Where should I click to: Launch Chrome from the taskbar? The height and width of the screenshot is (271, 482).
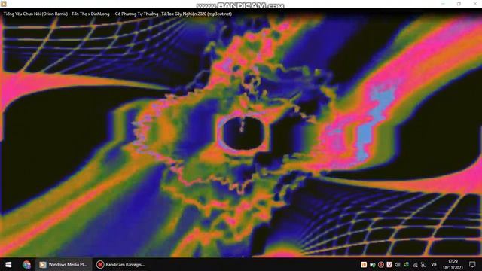pyautogui.click(x=26, y=264)
